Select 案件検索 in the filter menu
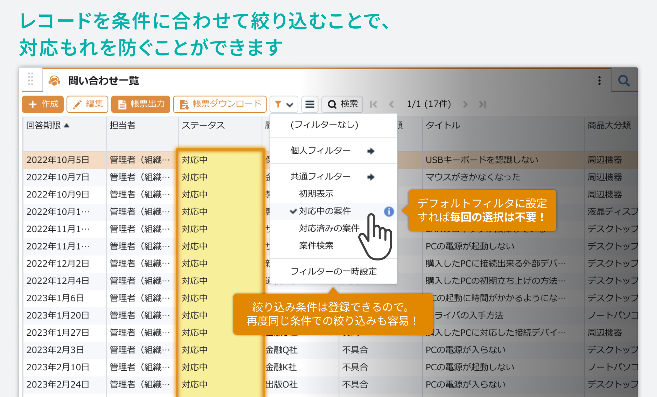 (x=316, y=245)
